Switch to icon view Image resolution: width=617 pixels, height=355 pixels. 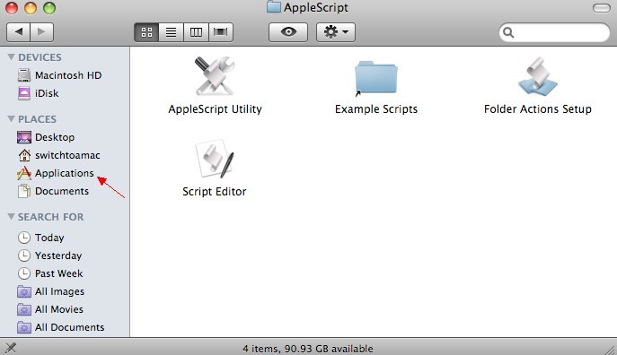[x=146, y=31]
